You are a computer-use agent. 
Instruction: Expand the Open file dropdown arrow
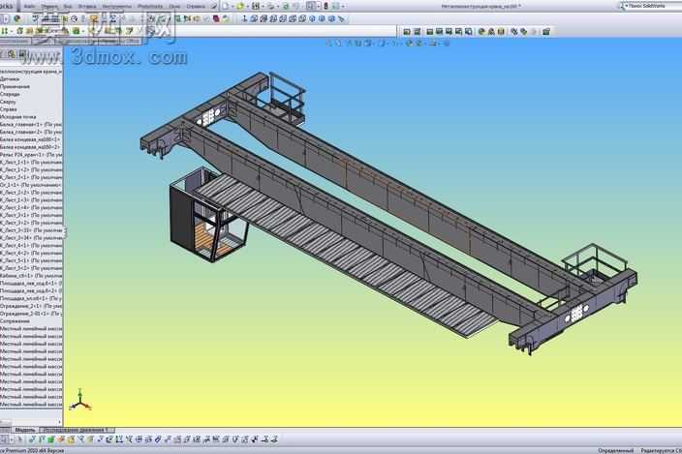pyautogui.click(x=247, y=7)
